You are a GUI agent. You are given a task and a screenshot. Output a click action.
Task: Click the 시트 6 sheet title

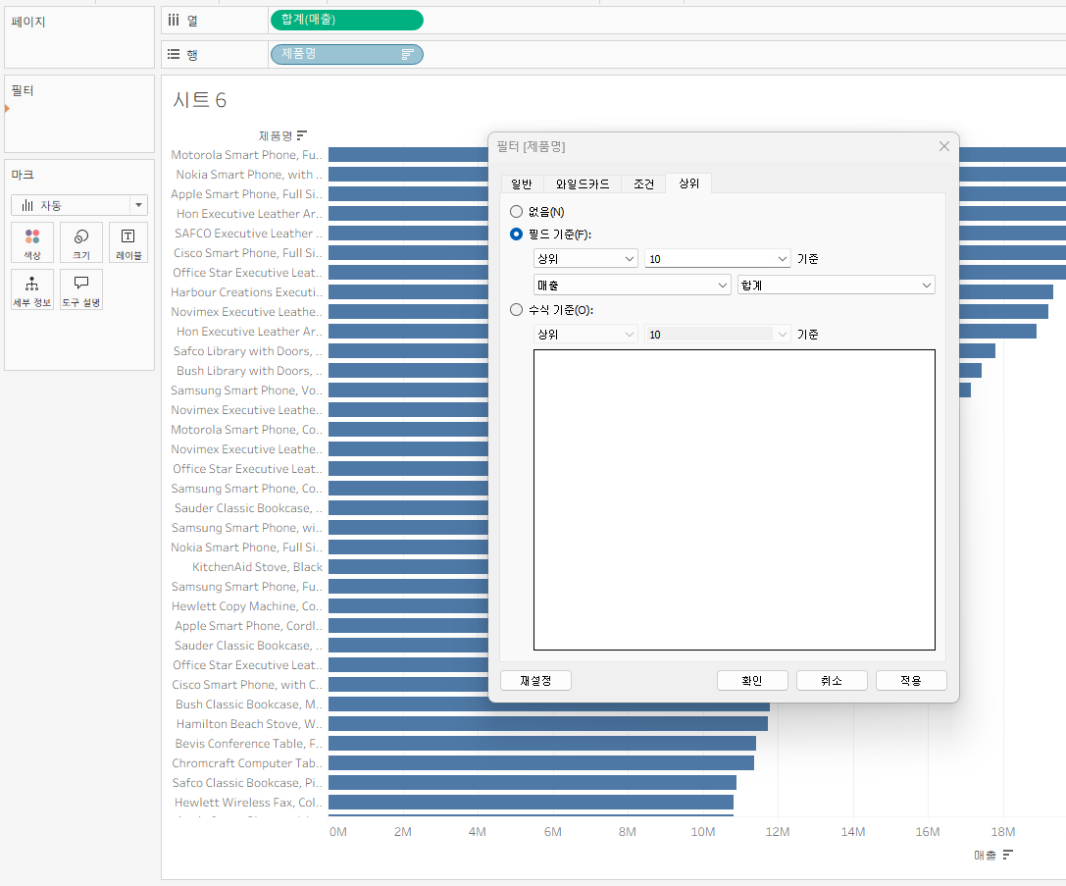(x=199, y=101)
